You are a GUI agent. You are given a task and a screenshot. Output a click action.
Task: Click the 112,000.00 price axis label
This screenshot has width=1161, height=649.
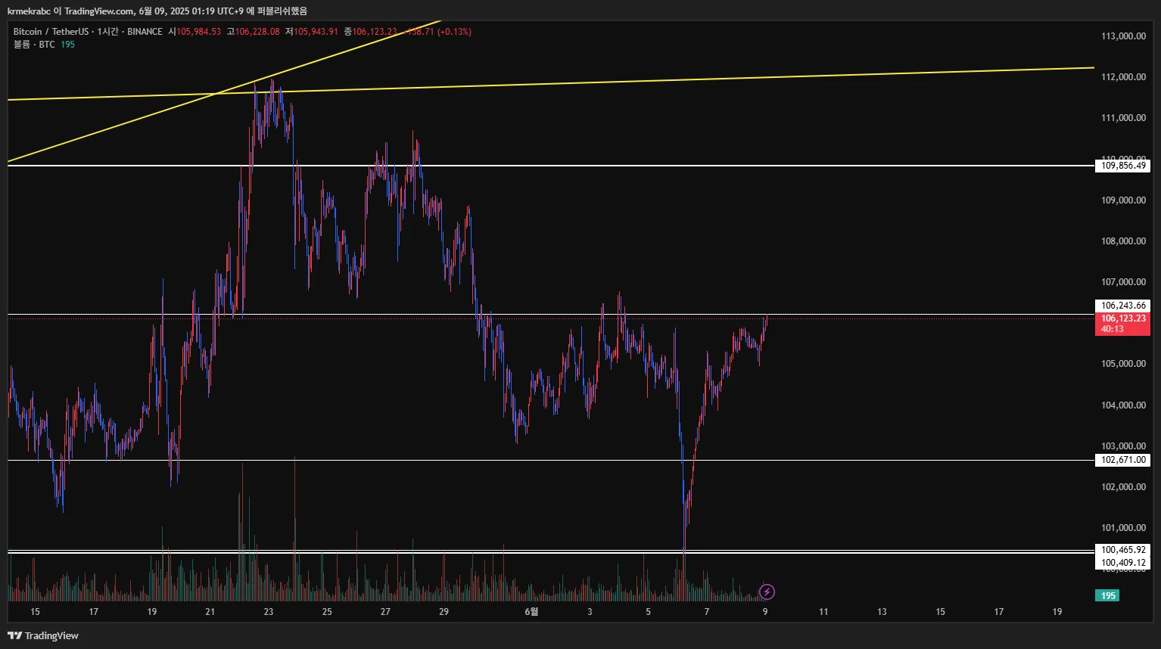[1122, 77]
